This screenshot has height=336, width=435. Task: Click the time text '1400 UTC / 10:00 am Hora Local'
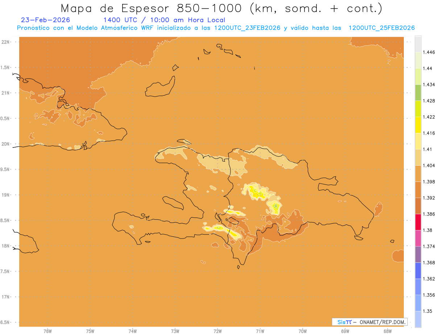[164, 20]
